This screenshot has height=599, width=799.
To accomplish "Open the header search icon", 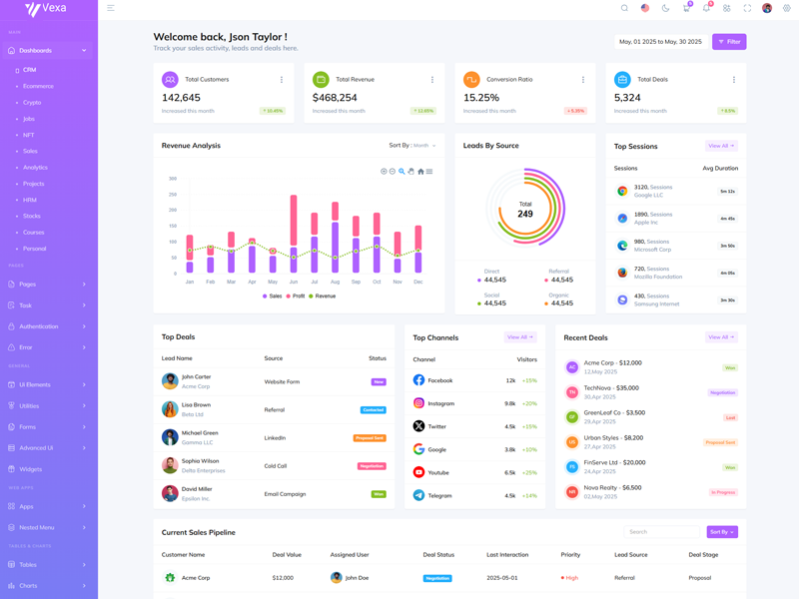I will 624,8.
